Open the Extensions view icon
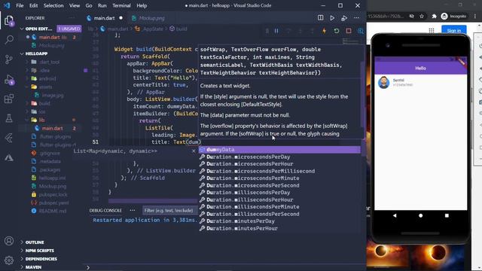The height and width of the screenshot is (271, 482). [x=9, y=99]
